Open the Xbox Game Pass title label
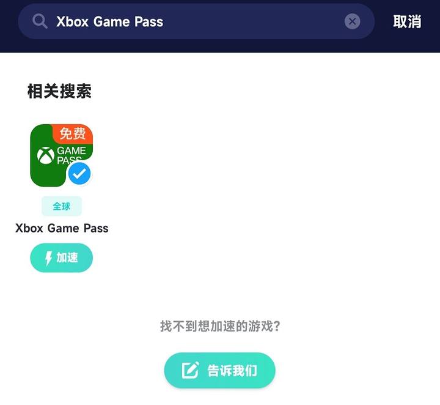The height and width of the screenshot is (405, 440). tap(62, 228)
